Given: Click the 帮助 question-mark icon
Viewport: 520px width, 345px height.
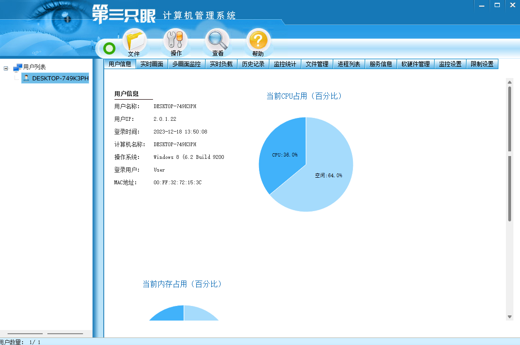Looking at the screenshot, I should point(257,40).
